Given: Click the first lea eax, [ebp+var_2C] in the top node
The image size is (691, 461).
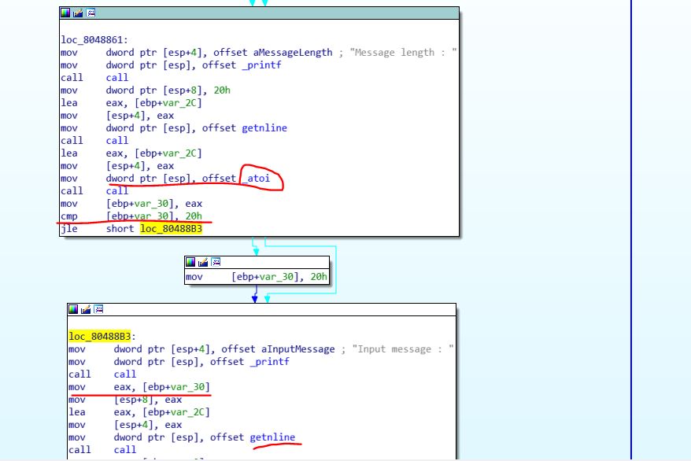Looking at the screenshot, I should coord(131,103).
